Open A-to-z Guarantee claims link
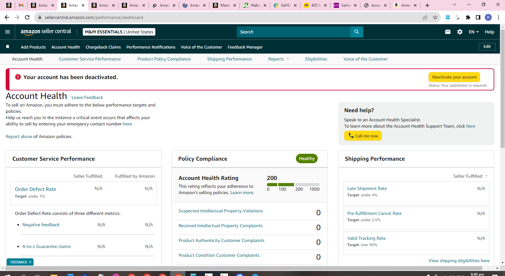 (x=47, y=246)
